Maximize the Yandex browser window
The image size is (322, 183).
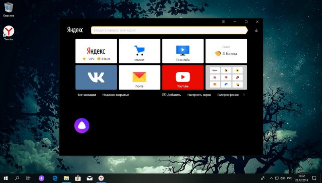click(x=246, y=22)
